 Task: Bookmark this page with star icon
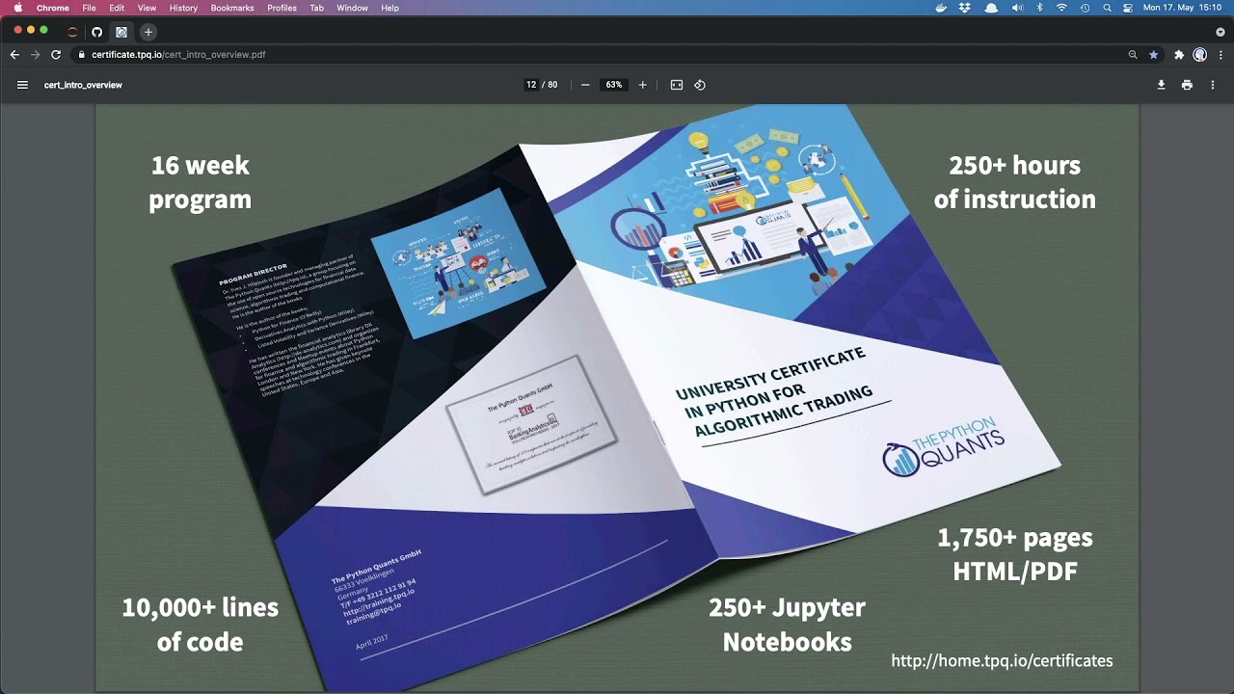coord(1153,55)
